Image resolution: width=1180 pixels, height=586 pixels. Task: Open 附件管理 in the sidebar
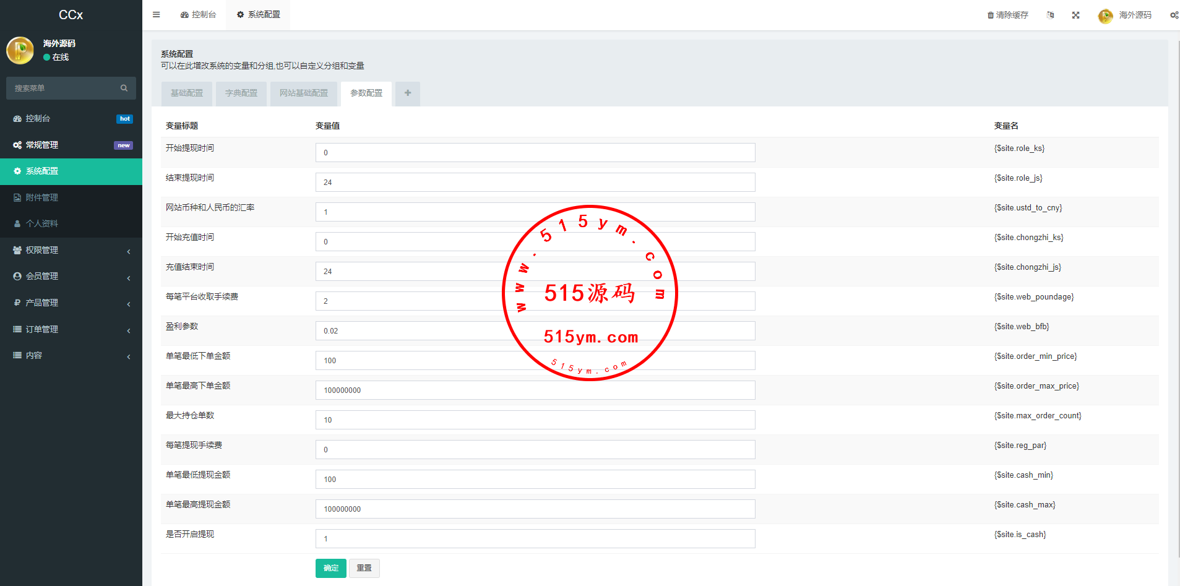(42, 198)
